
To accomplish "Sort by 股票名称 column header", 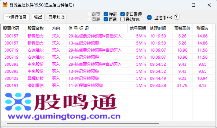I will click(x=38, y=28).
